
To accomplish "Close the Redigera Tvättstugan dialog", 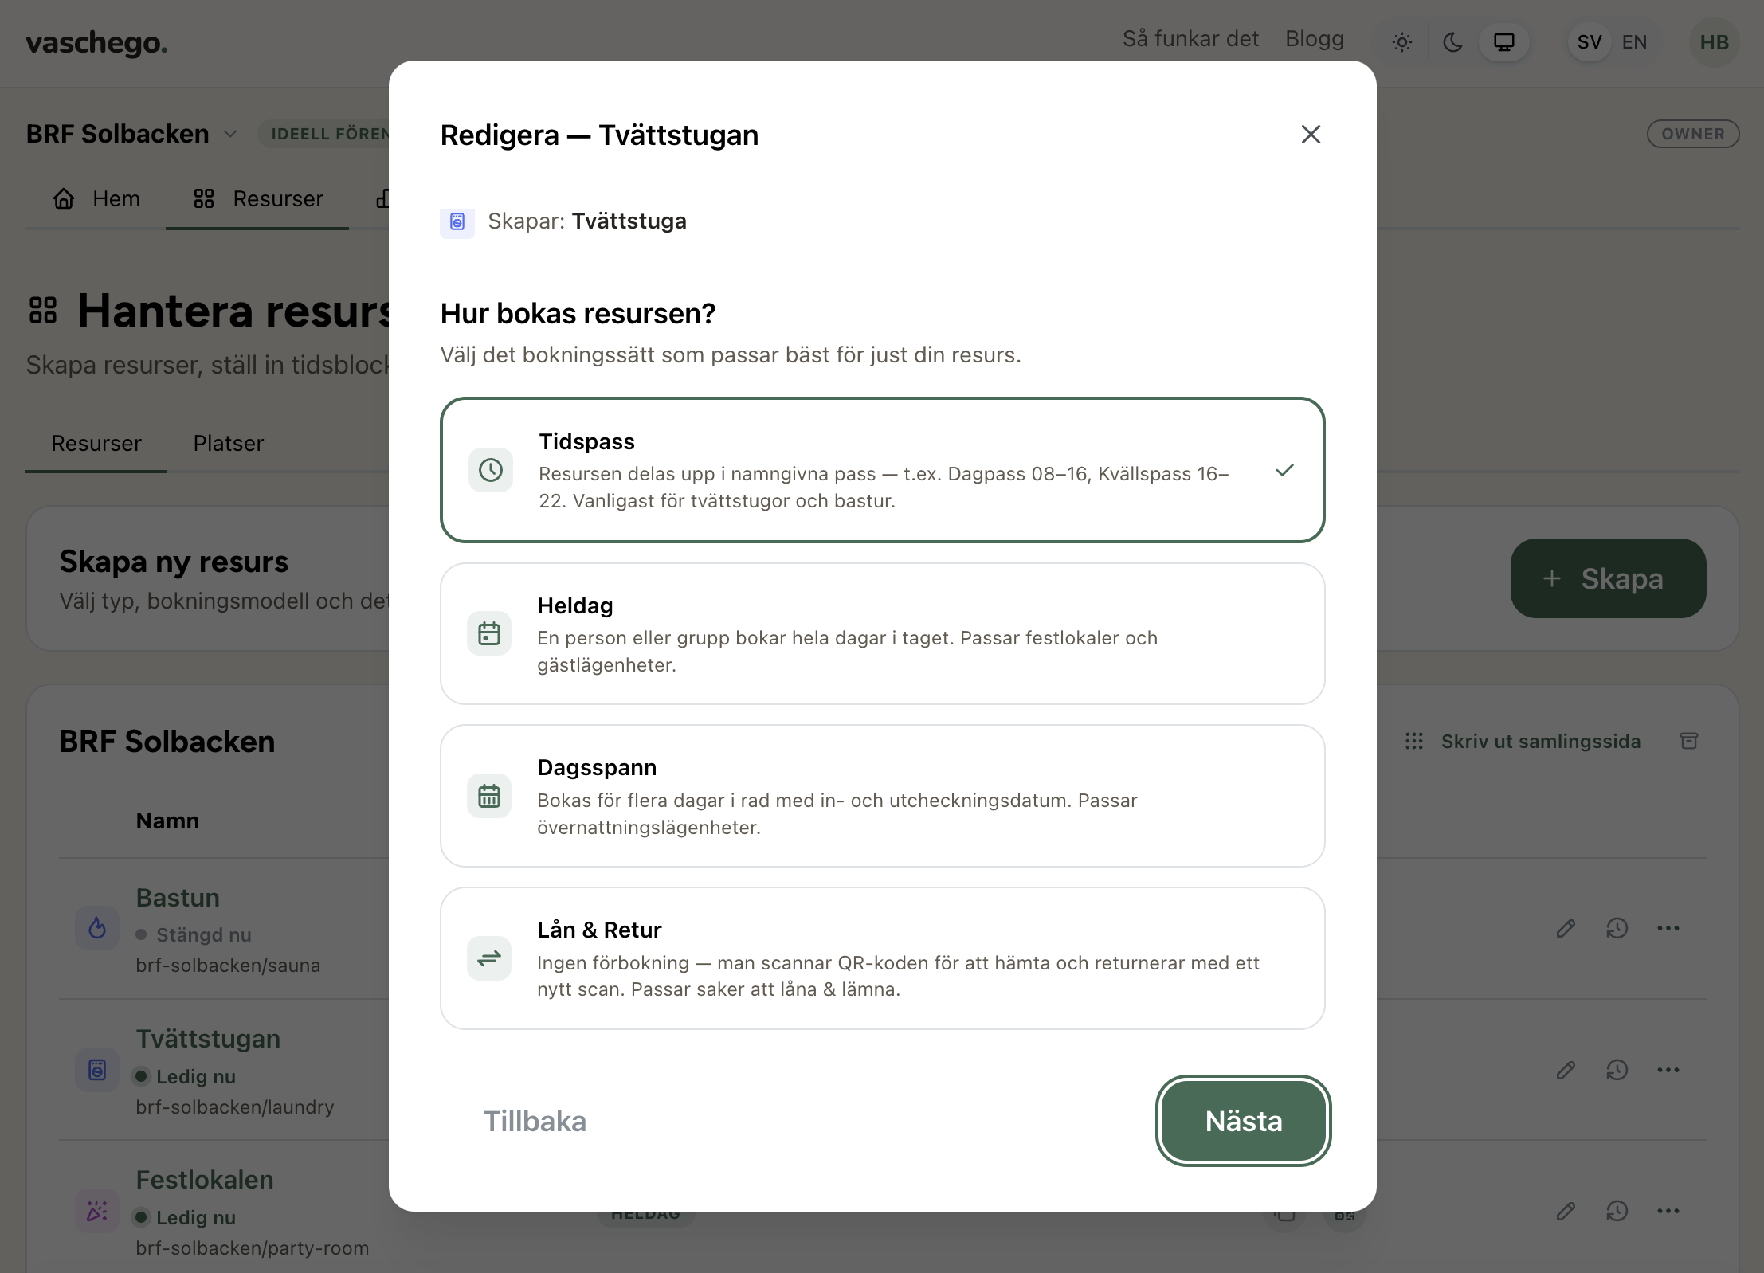I will (x=1311, y=135).
